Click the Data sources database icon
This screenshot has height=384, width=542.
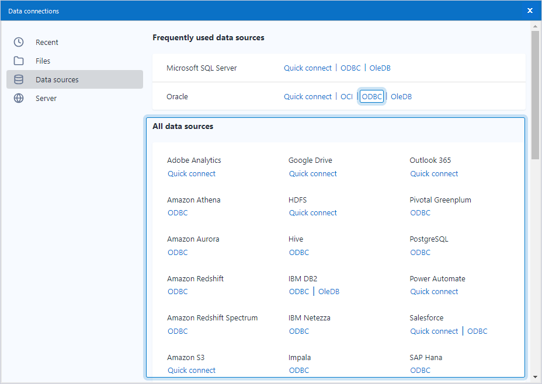point(18,79)
